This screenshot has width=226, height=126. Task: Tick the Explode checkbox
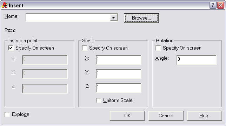pyautogui.click(x=7, y=114)
